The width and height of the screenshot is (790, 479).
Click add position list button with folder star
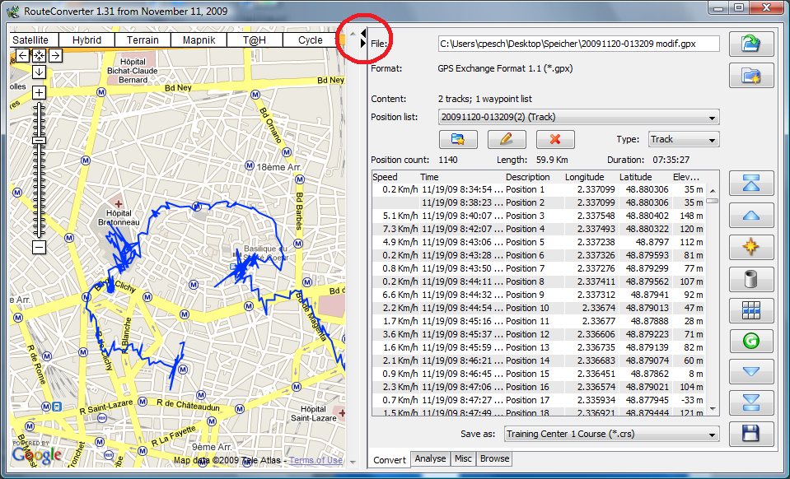tap(458, 139)
